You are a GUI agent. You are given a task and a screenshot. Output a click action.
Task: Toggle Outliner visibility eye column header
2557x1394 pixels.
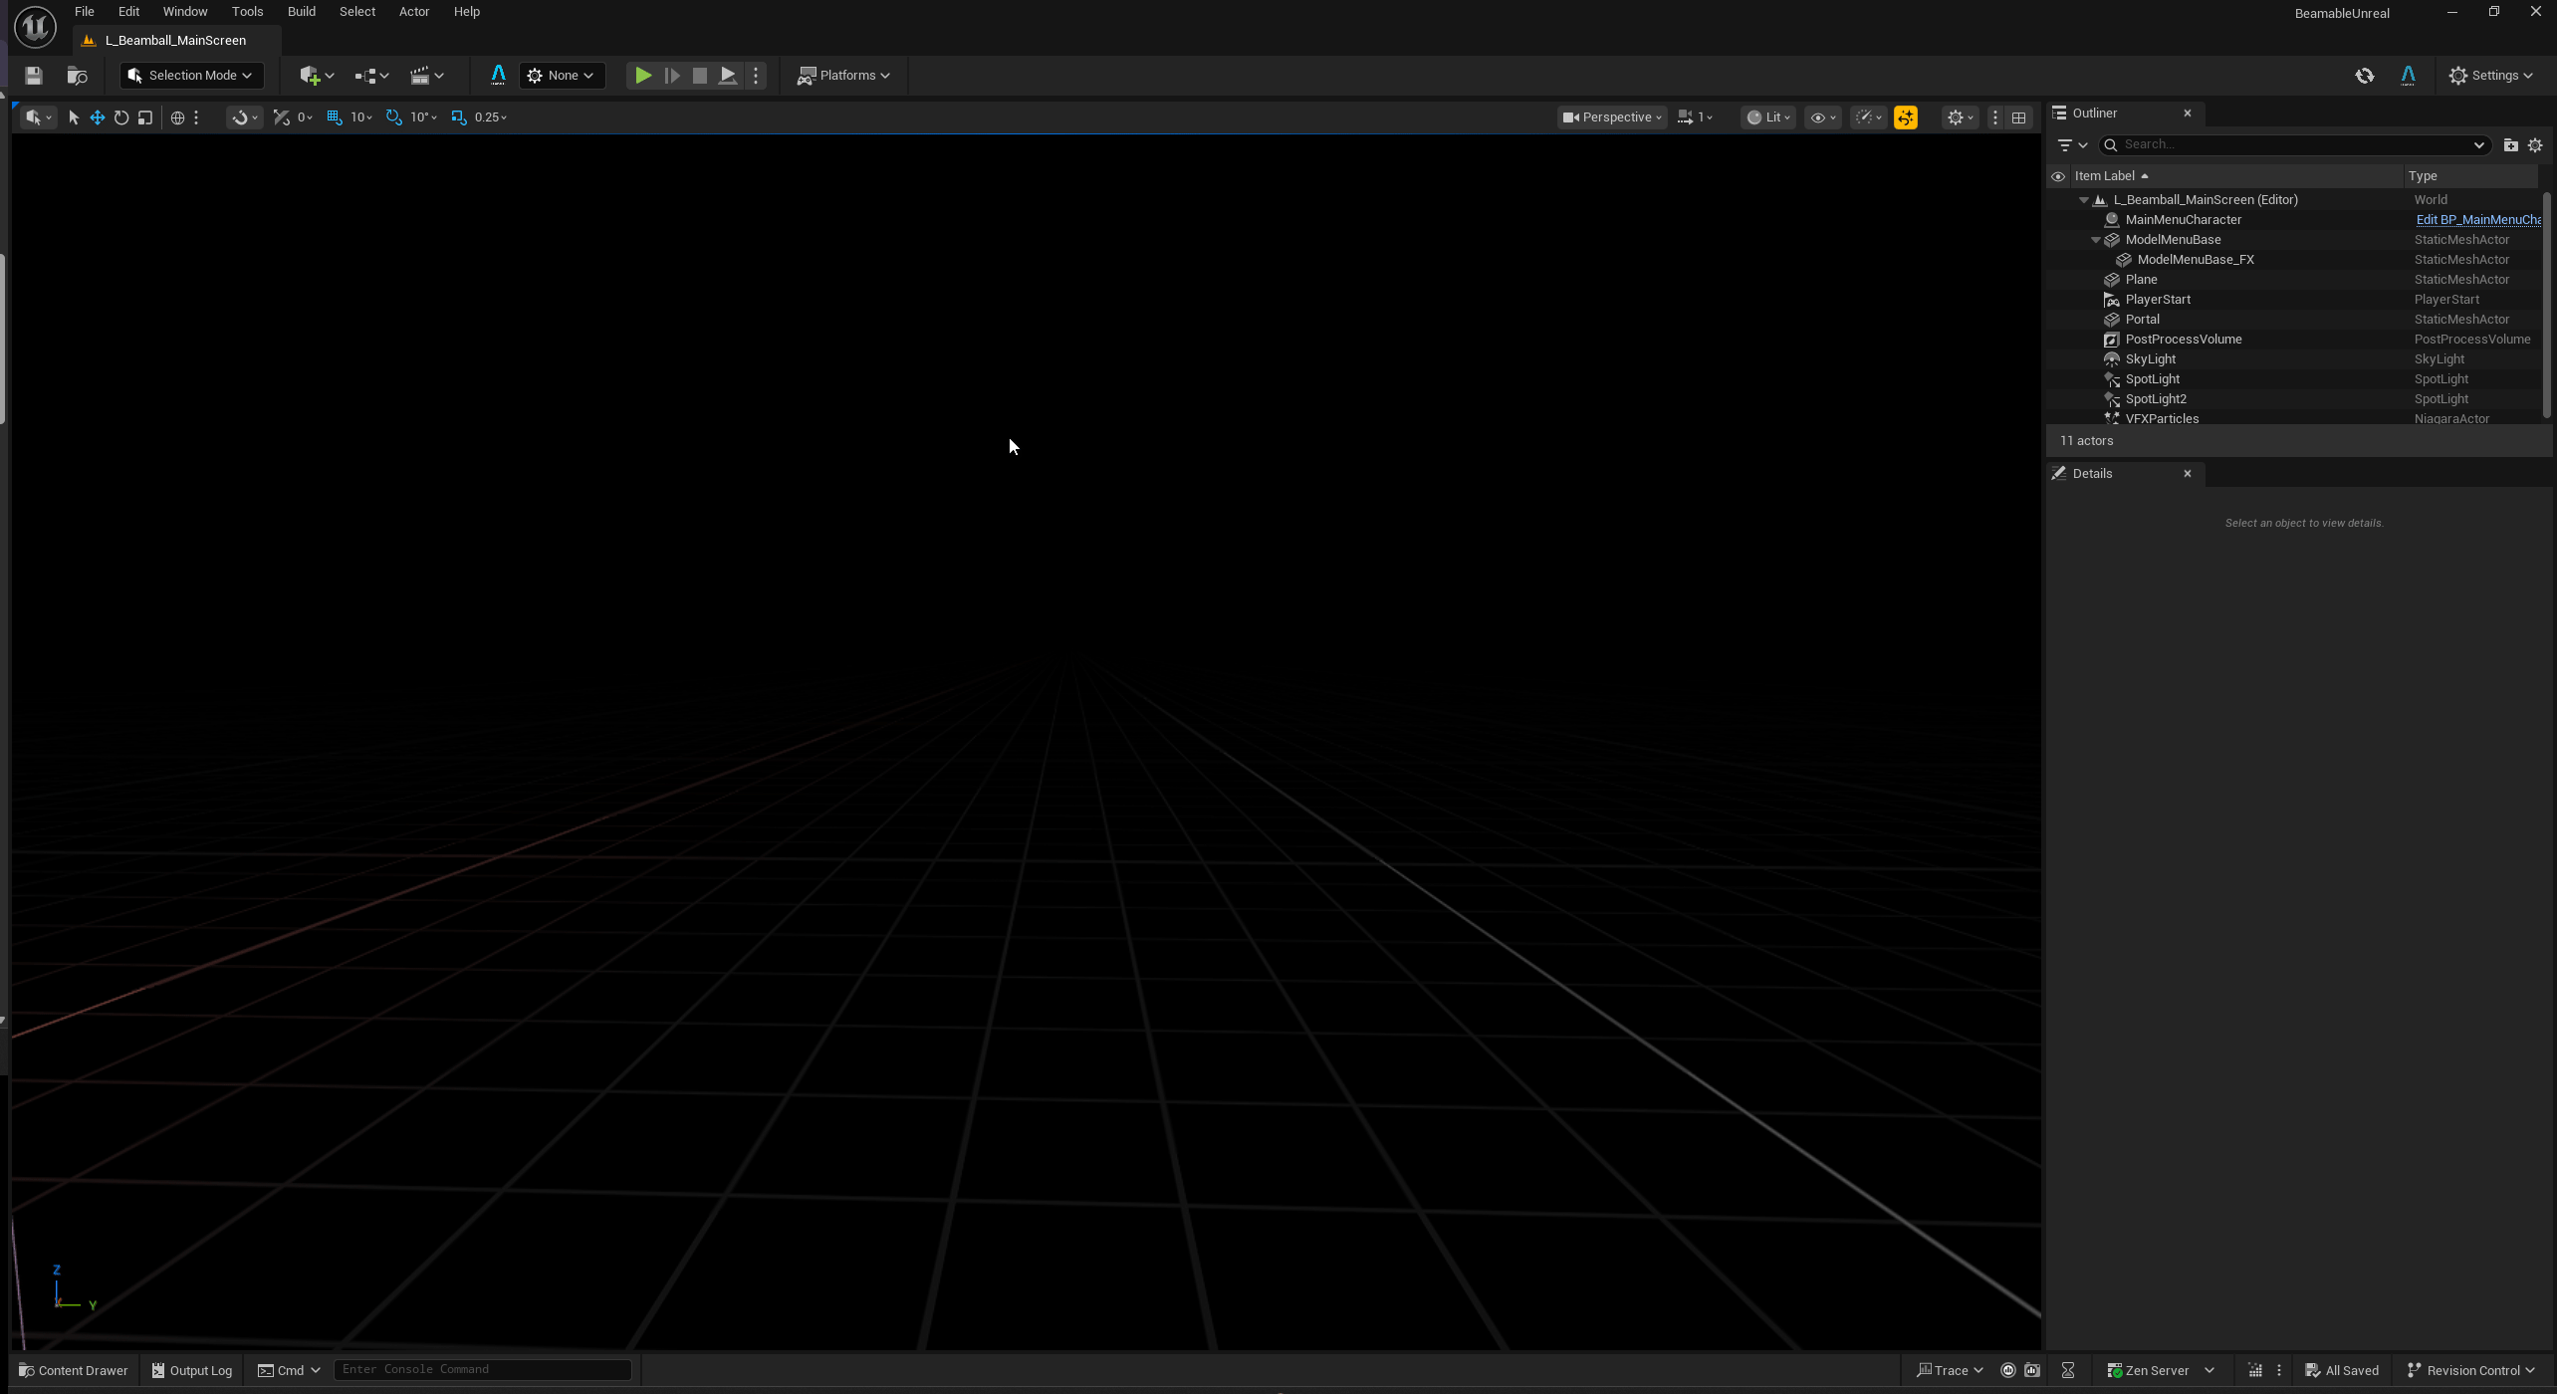click(x=2058, y=176)
